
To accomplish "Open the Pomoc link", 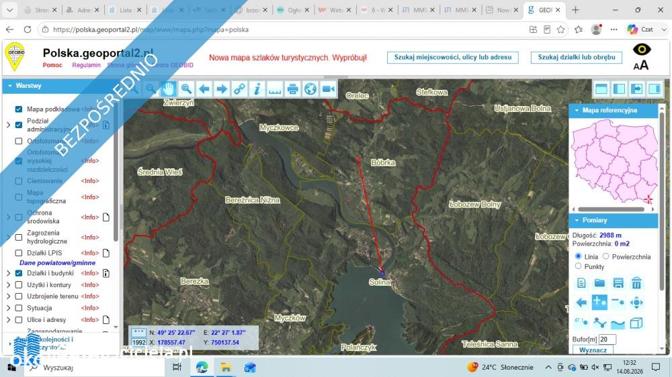I will [x=52, y=65].
